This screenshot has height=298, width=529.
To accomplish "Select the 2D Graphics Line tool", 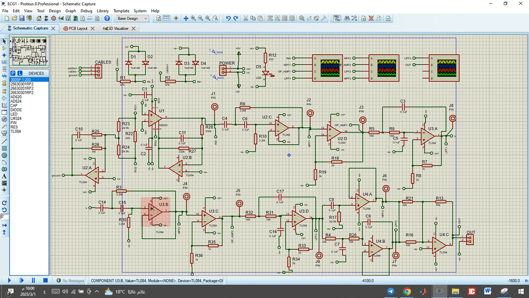I will click(x=4, y=141).
